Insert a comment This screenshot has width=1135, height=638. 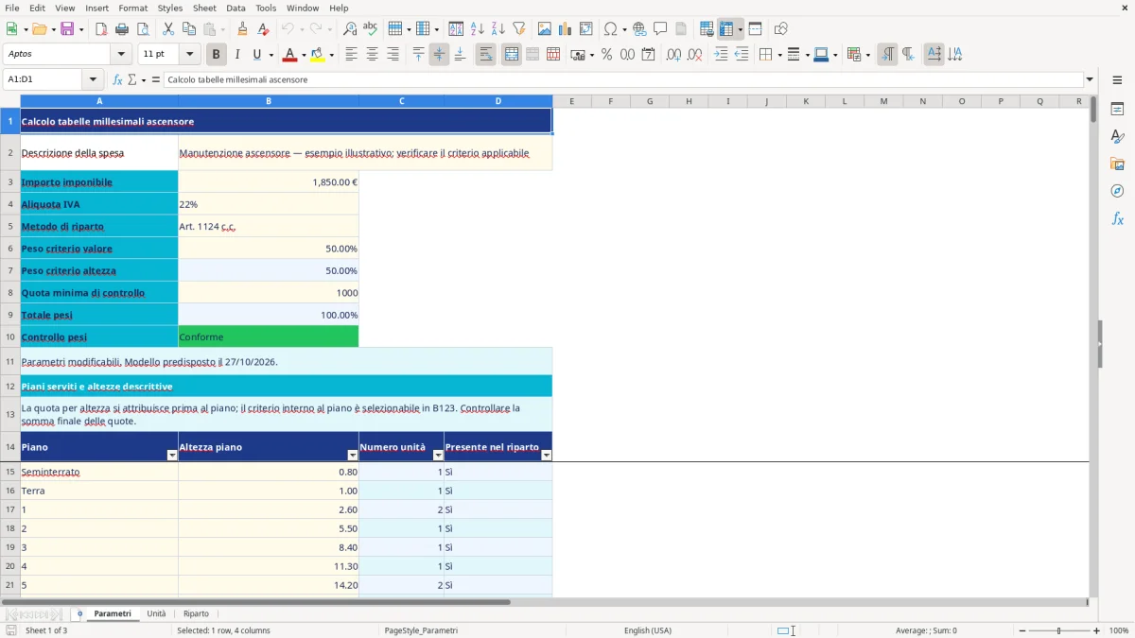pos(660,29)
